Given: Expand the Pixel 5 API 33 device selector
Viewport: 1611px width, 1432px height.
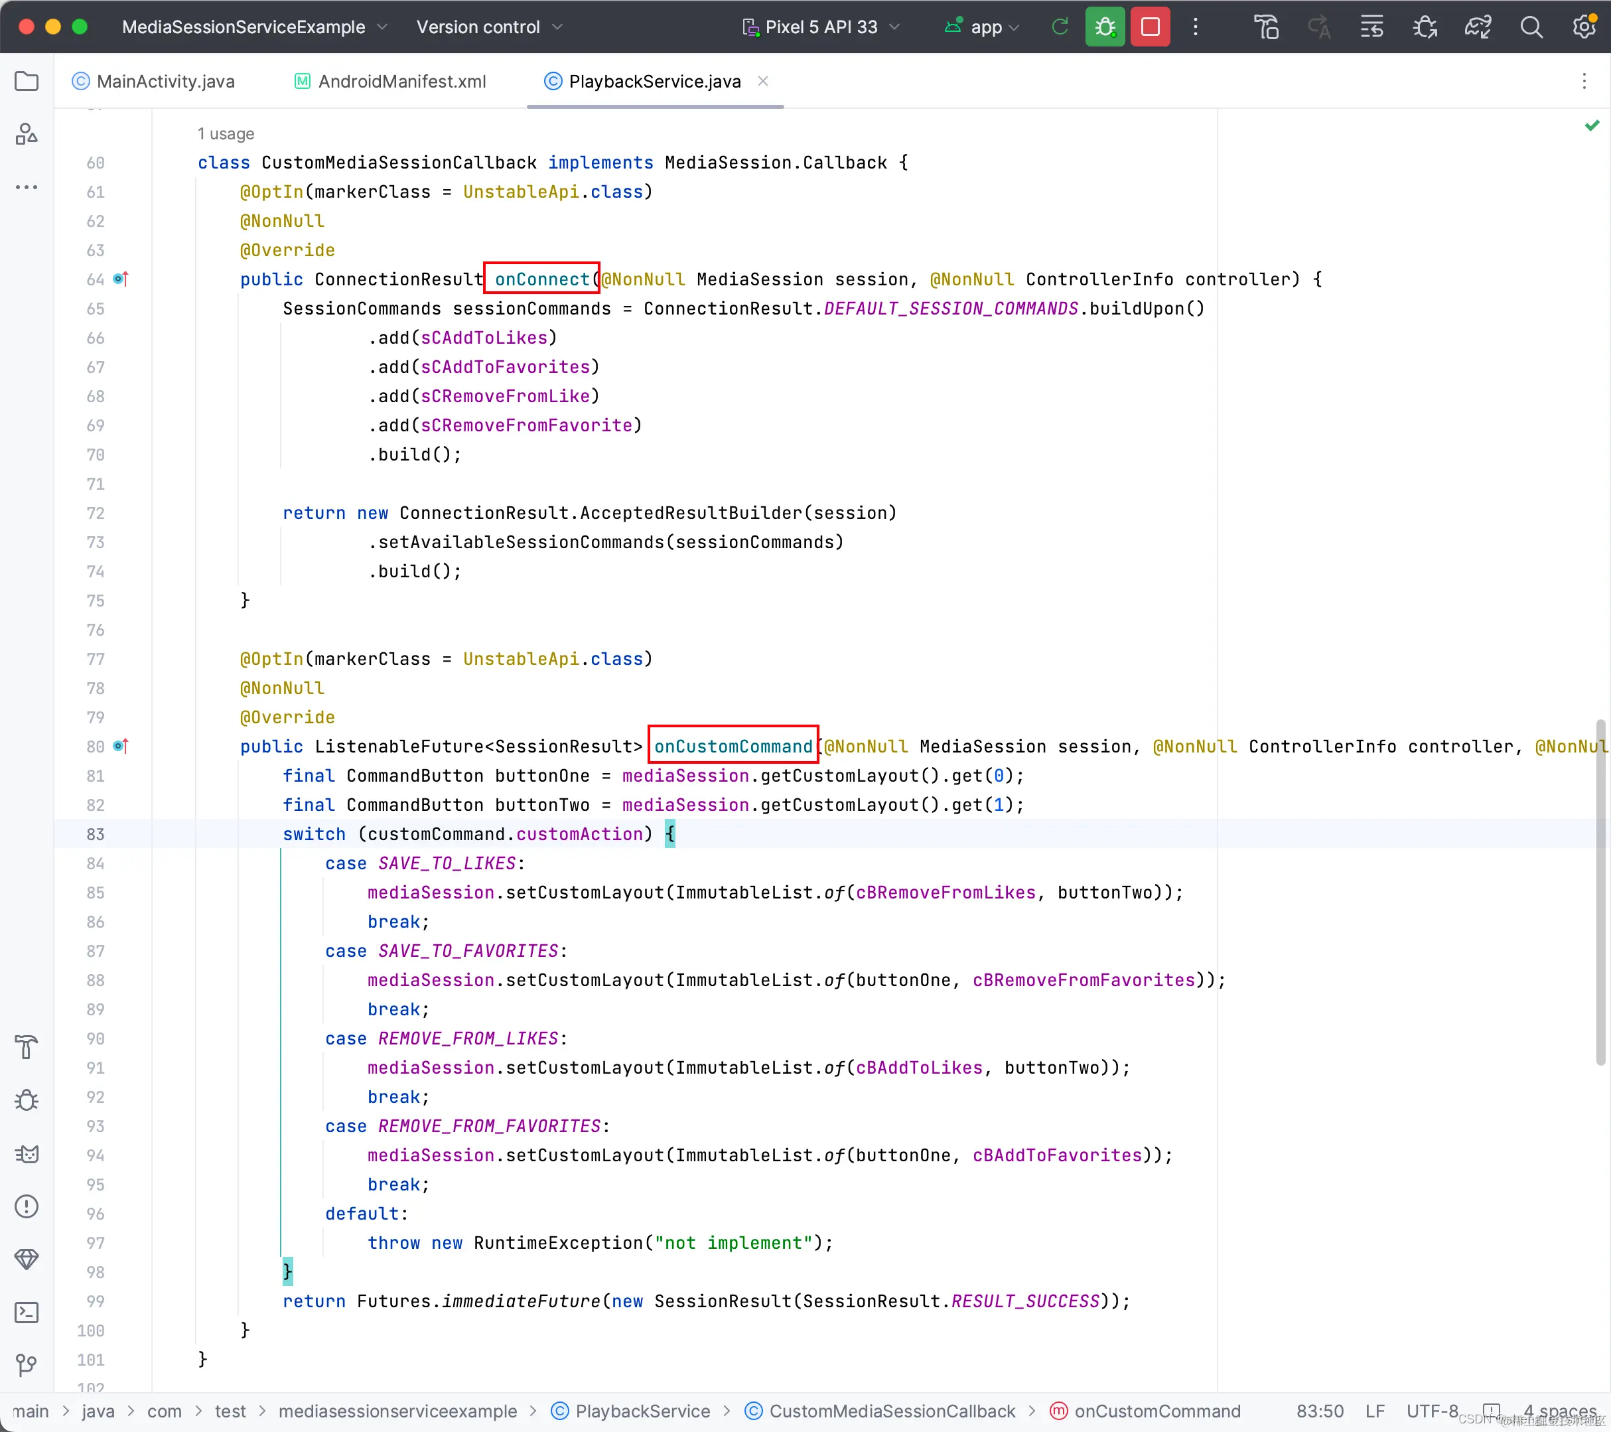Looking at the screenshot, I should click(821, 27).
